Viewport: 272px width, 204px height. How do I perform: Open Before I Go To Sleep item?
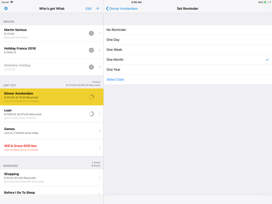tap(52, 191)
